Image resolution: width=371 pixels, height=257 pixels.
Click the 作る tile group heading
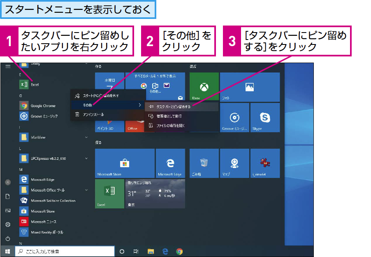click(x=98, y=67)
